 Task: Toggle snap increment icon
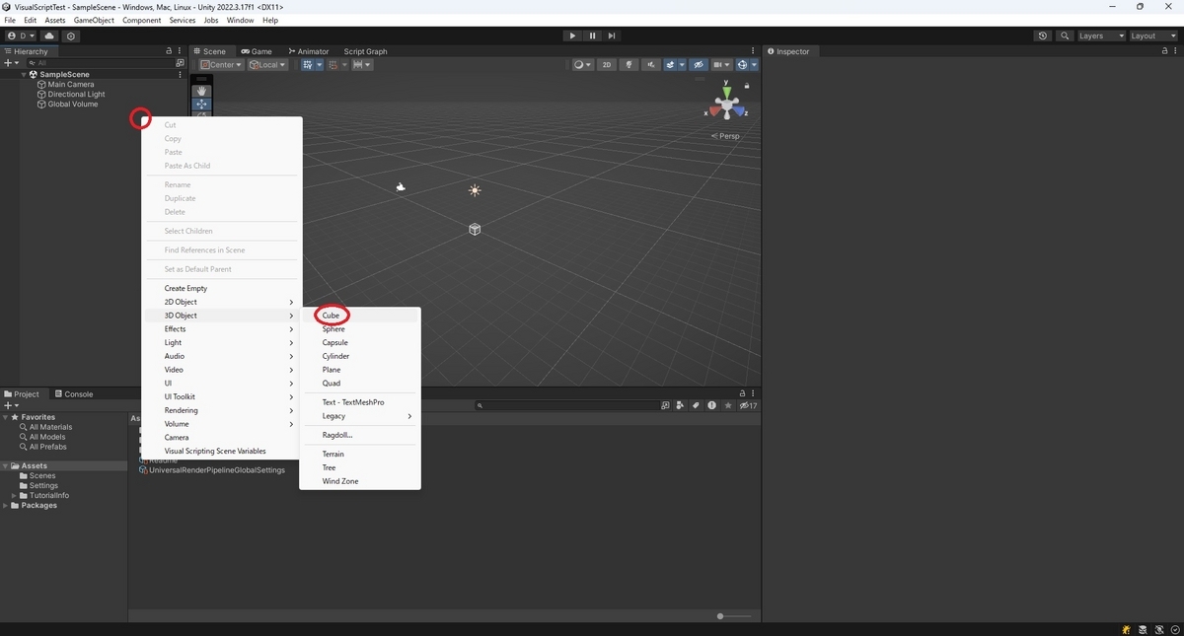(333, 65)
